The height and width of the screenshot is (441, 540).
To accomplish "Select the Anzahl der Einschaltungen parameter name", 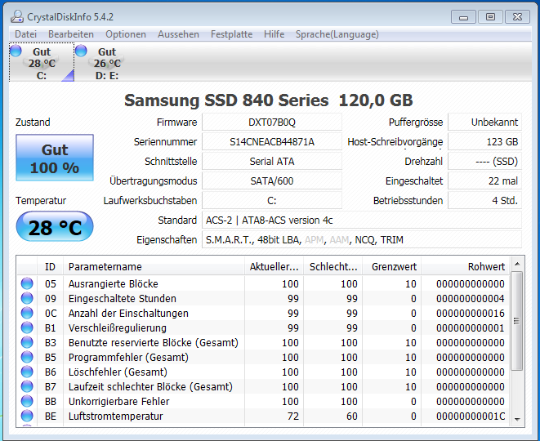I will coord(128,314).
